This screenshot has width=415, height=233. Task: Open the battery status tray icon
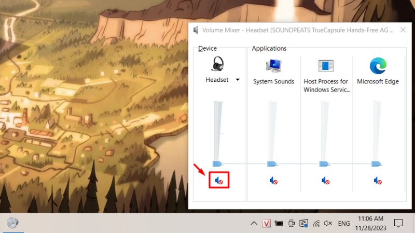click(279, 224)
